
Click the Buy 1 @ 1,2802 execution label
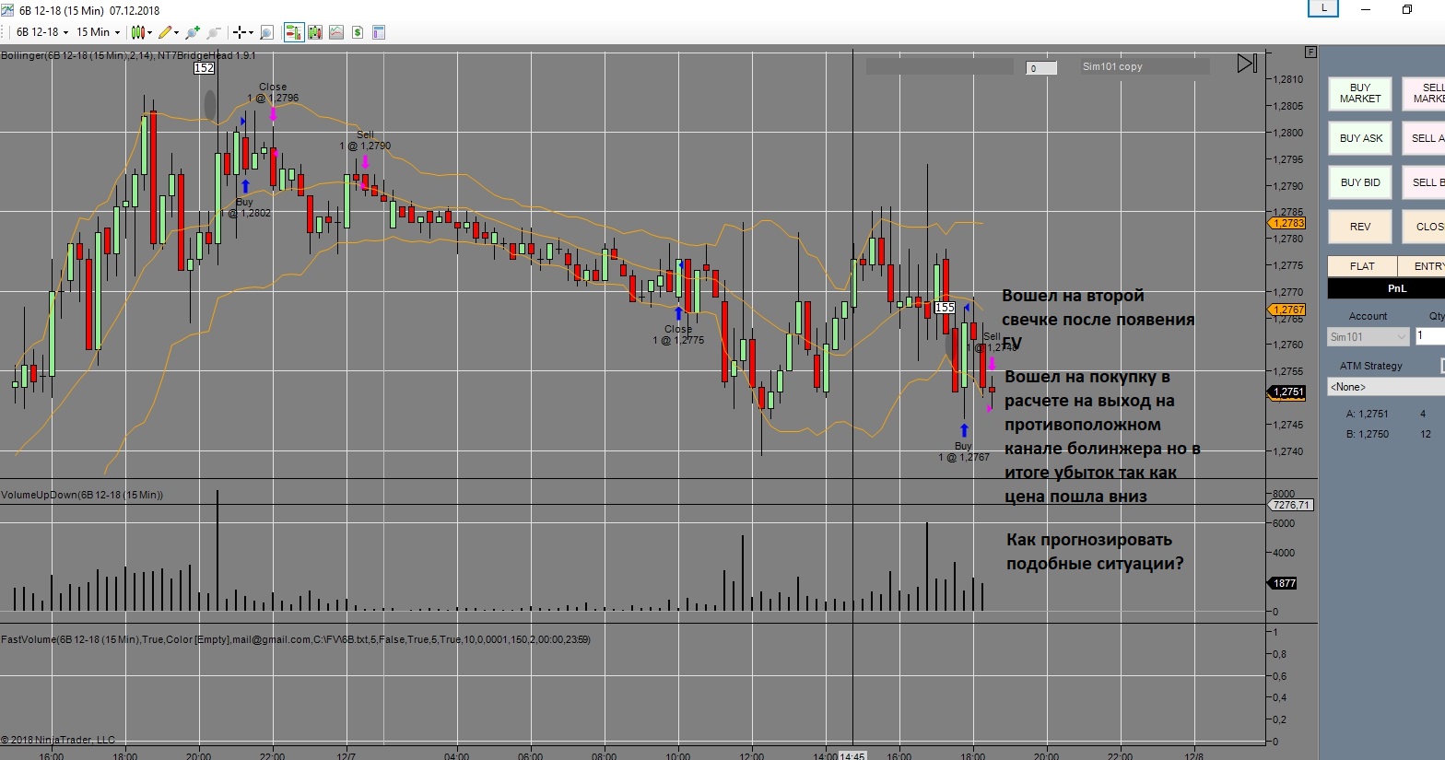point(245,207)
